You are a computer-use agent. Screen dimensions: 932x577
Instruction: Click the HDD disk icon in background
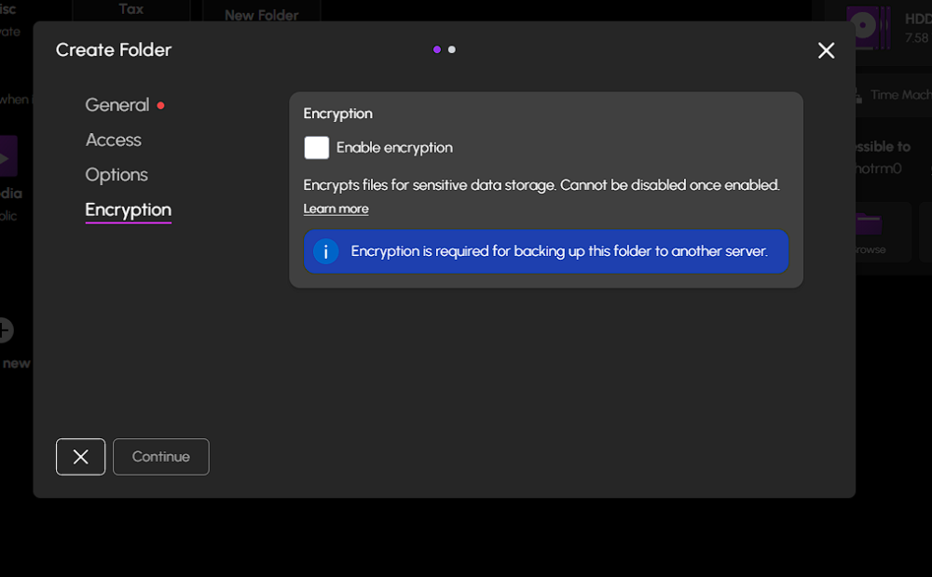coord(864,27)
